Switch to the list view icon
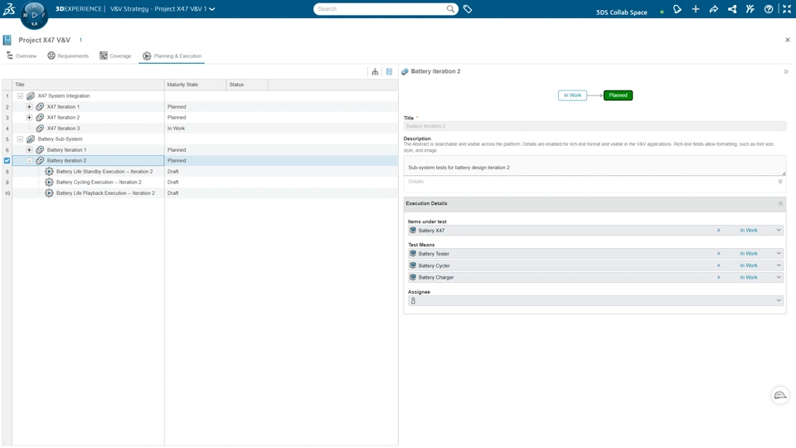The image size is (796, 448). tap(390, 71)
